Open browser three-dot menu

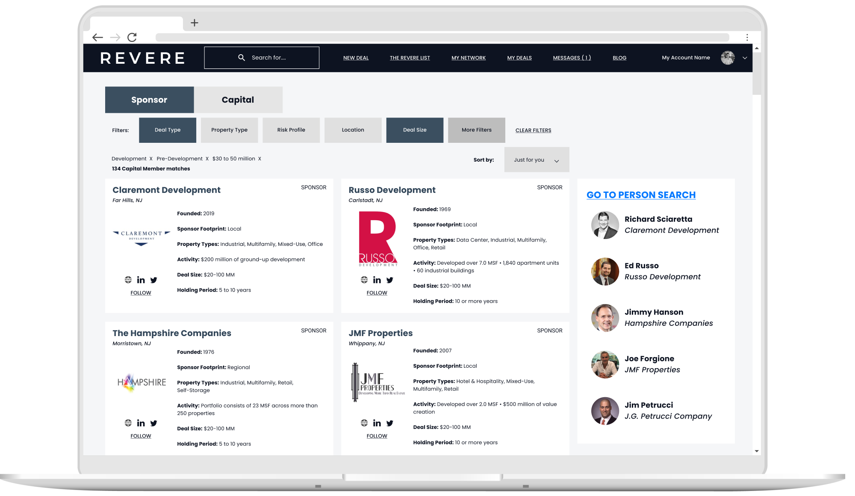[747, 37]
